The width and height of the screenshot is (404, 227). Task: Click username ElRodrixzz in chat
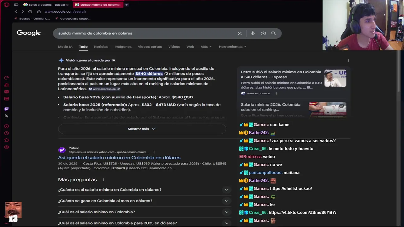pyautogui.click(x=250, y=157)
